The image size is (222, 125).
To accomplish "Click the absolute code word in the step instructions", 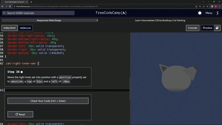I will (17, 82).
